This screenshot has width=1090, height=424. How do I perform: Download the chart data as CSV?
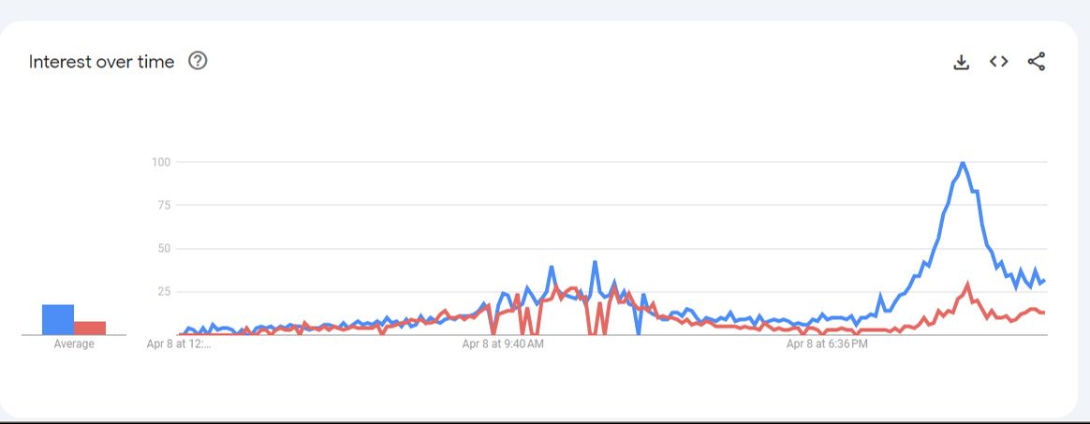(961, 62)
